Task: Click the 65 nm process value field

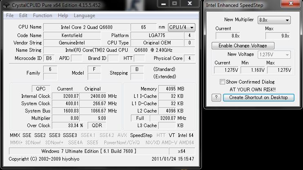Action: (144, 27)
